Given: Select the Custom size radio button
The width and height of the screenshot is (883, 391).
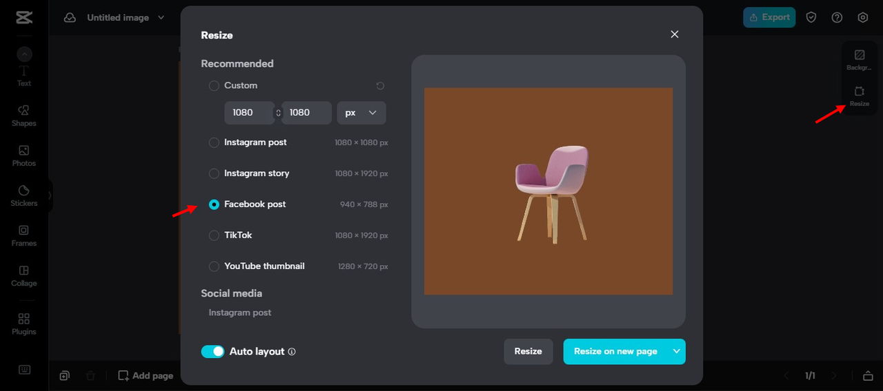Looking at the screenshot, I should (x=214, y=86).
